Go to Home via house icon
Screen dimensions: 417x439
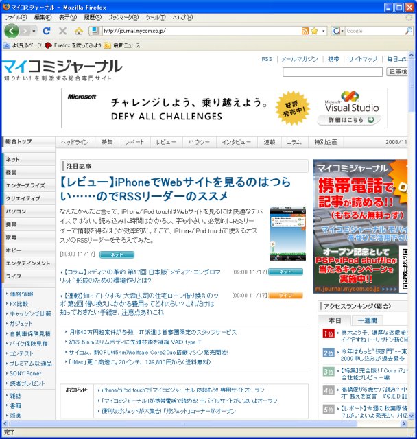coord(79,31)
